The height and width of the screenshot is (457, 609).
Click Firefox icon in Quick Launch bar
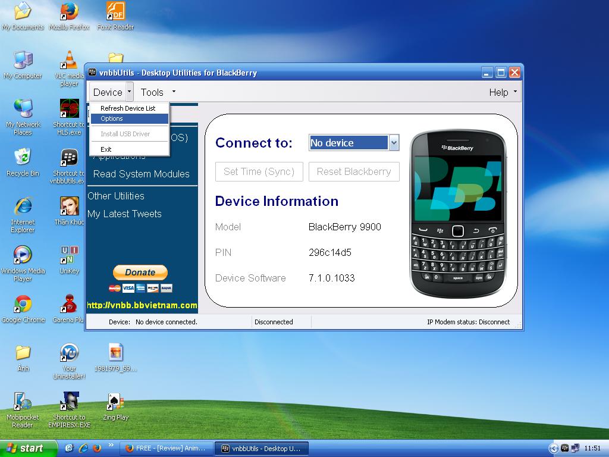[97, 448]
